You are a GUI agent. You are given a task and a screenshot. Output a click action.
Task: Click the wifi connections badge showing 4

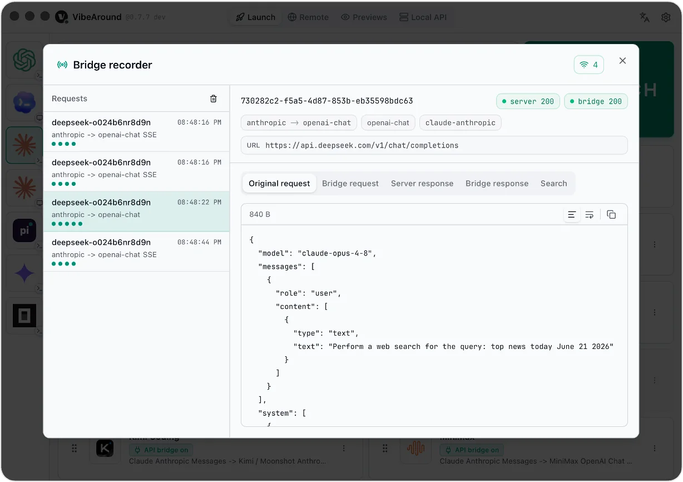(589, 65)
